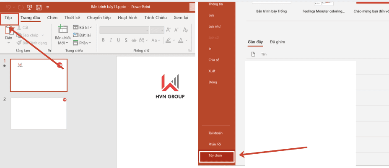Toggle Italic text formatting
This screenshot has height=168, width=389.
(111, 40)
